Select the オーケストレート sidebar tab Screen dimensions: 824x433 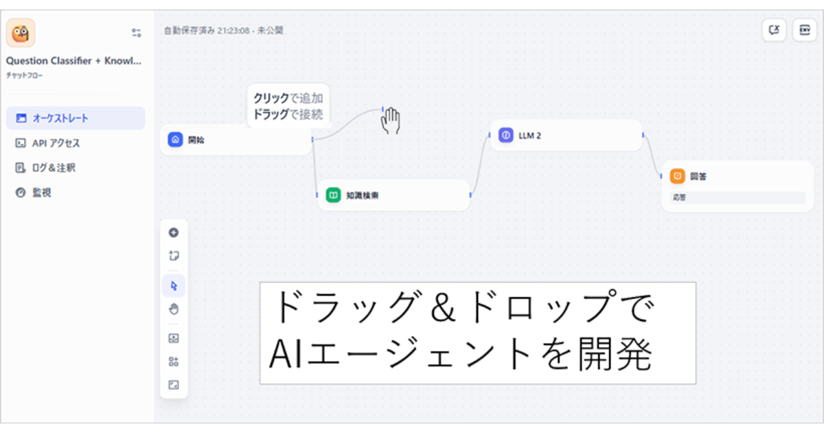pyautogui.click(x=76, y=118)
